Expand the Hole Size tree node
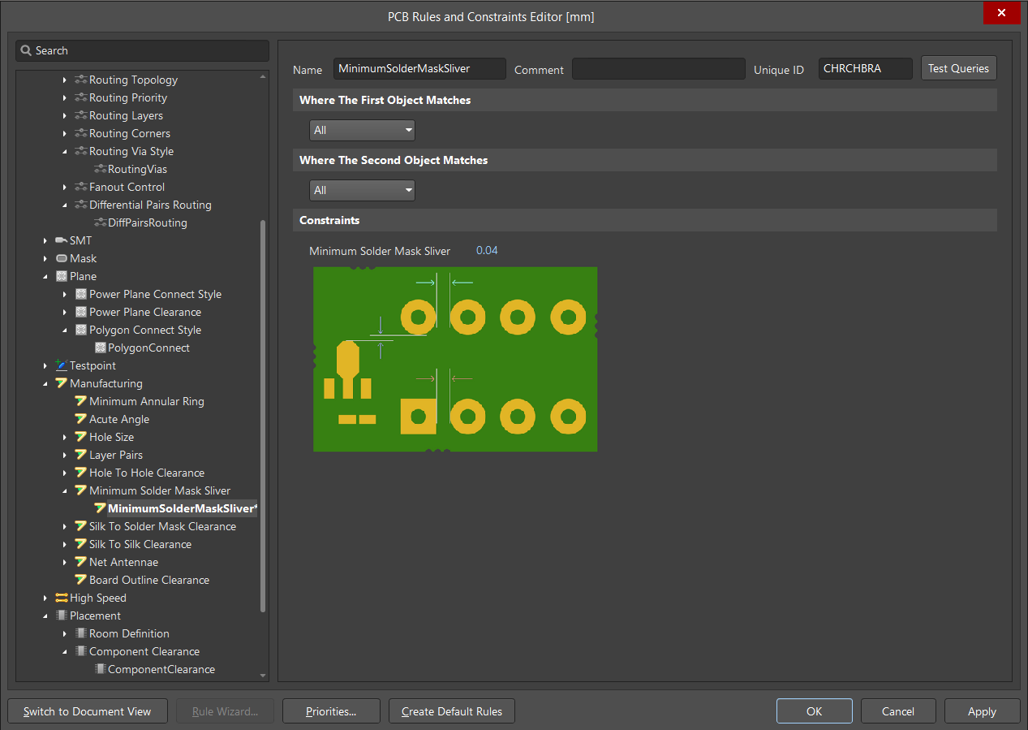 pyautogui.click(x=65, y=437)
